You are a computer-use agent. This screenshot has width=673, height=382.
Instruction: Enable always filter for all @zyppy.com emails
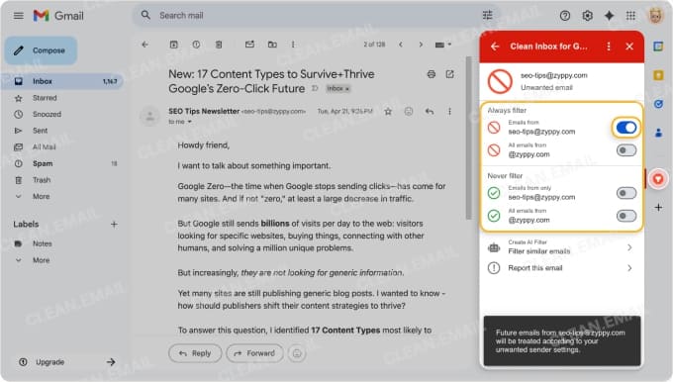[626, 150]
